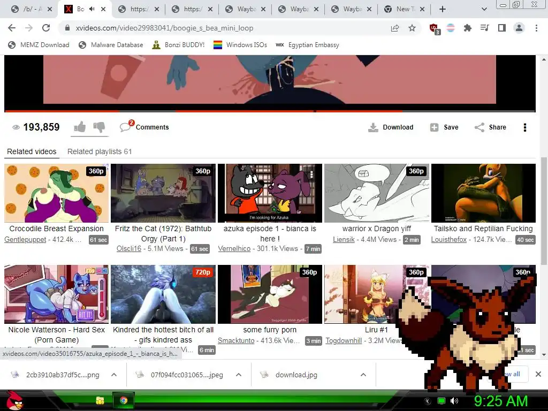The image size is (548, 411).
Task: Click the browser forward arrow
Action: pyautogui.click(x=29, y=28)
